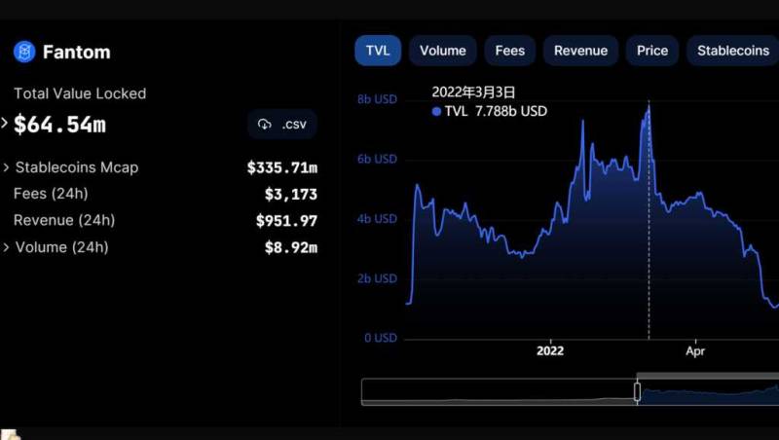Toggle the Price chart series
779x440 pixels.
pos(652,51)
